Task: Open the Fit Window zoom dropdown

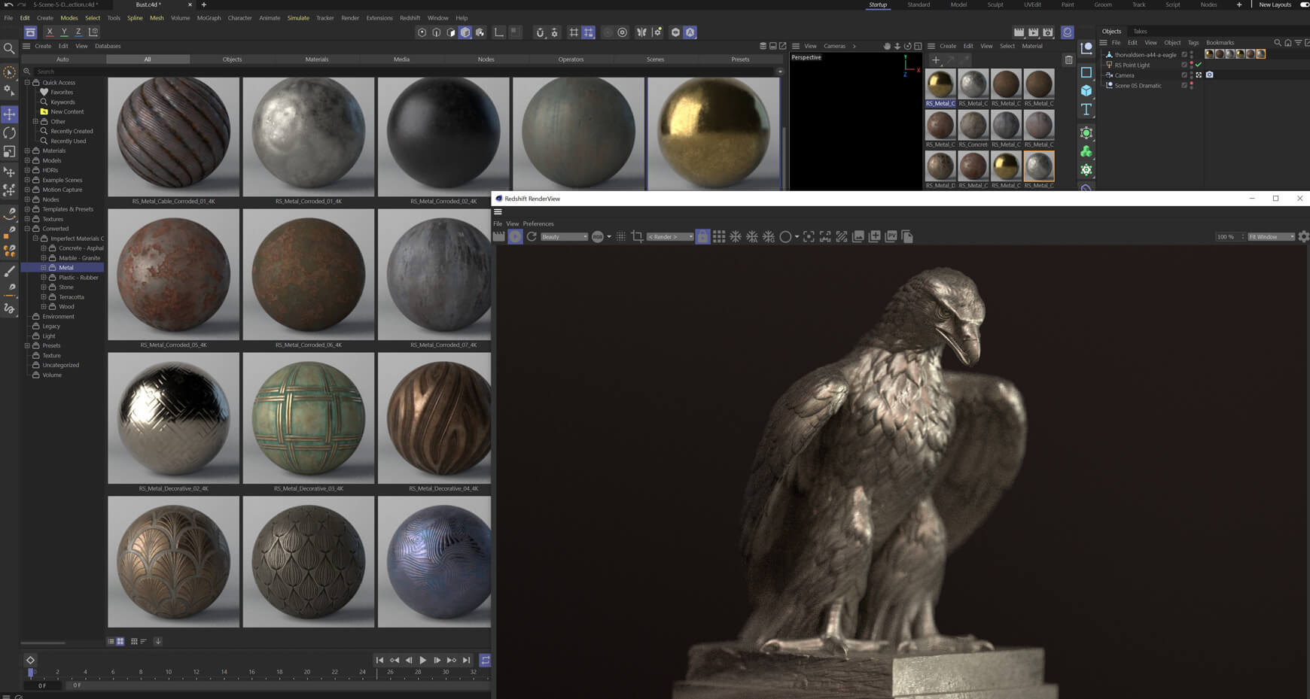Action: coord(1271,237)
